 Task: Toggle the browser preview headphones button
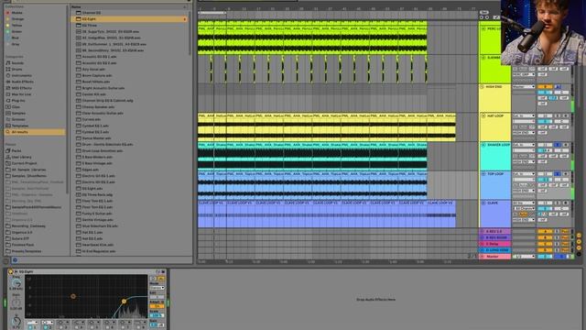click(x=15, y=260)
